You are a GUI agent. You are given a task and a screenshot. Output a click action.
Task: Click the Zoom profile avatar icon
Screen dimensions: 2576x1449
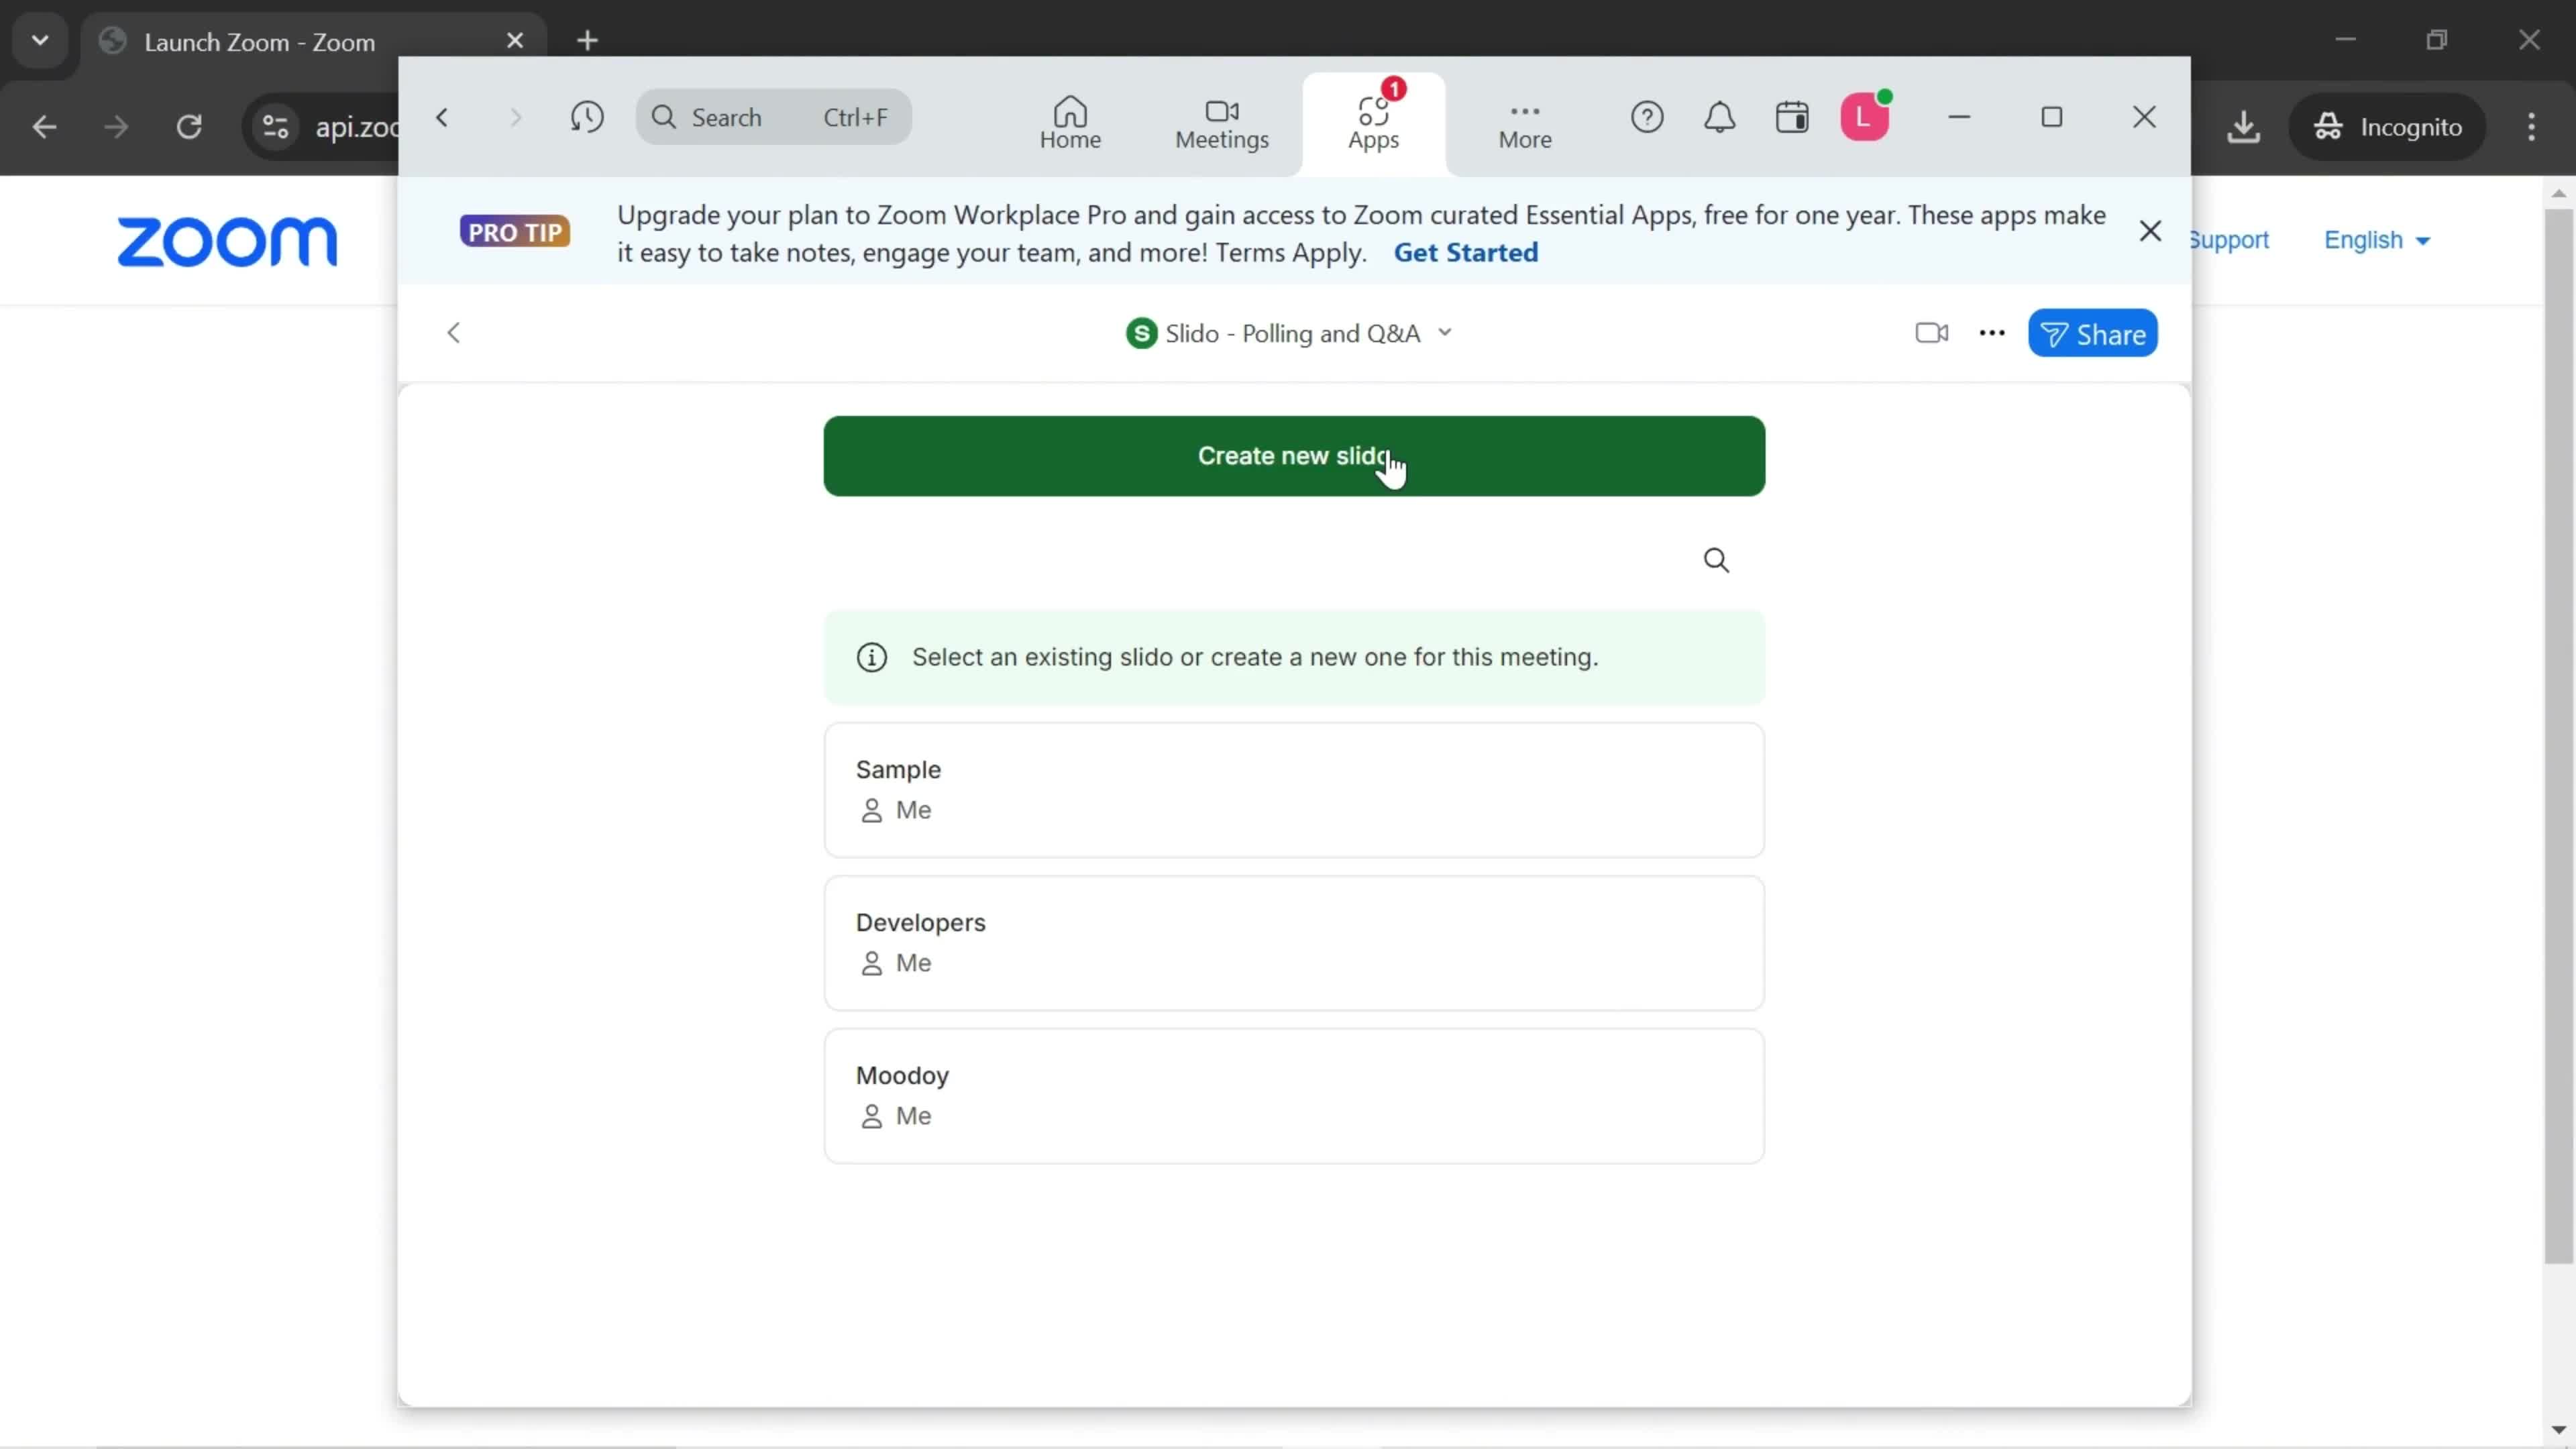click(1866, 117)
